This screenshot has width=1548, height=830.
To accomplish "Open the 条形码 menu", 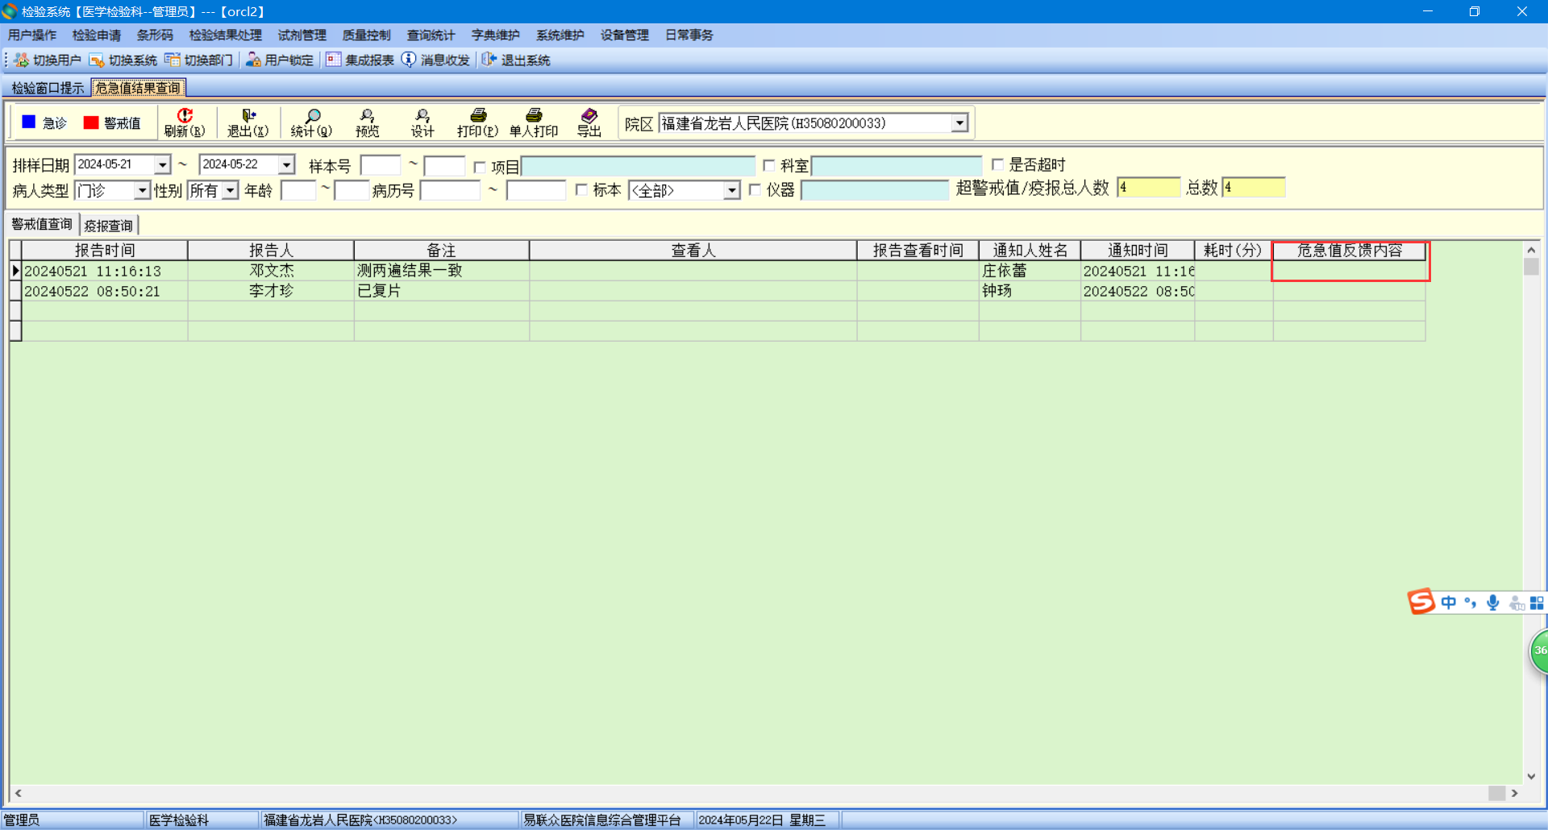I will coord(156,35).
